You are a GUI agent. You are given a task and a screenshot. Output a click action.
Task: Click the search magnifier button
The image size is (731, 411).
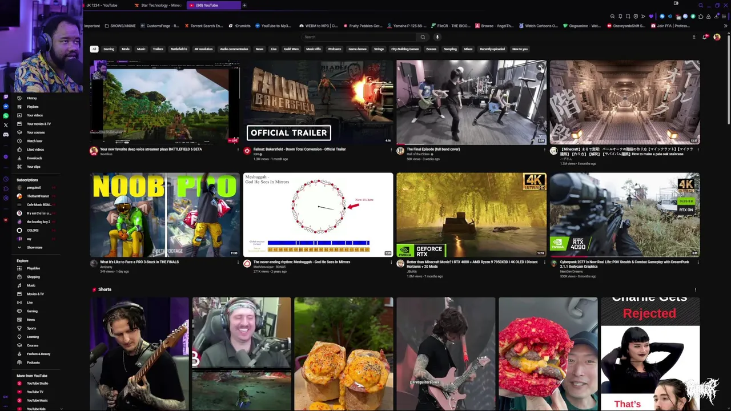tap(423, 37)
